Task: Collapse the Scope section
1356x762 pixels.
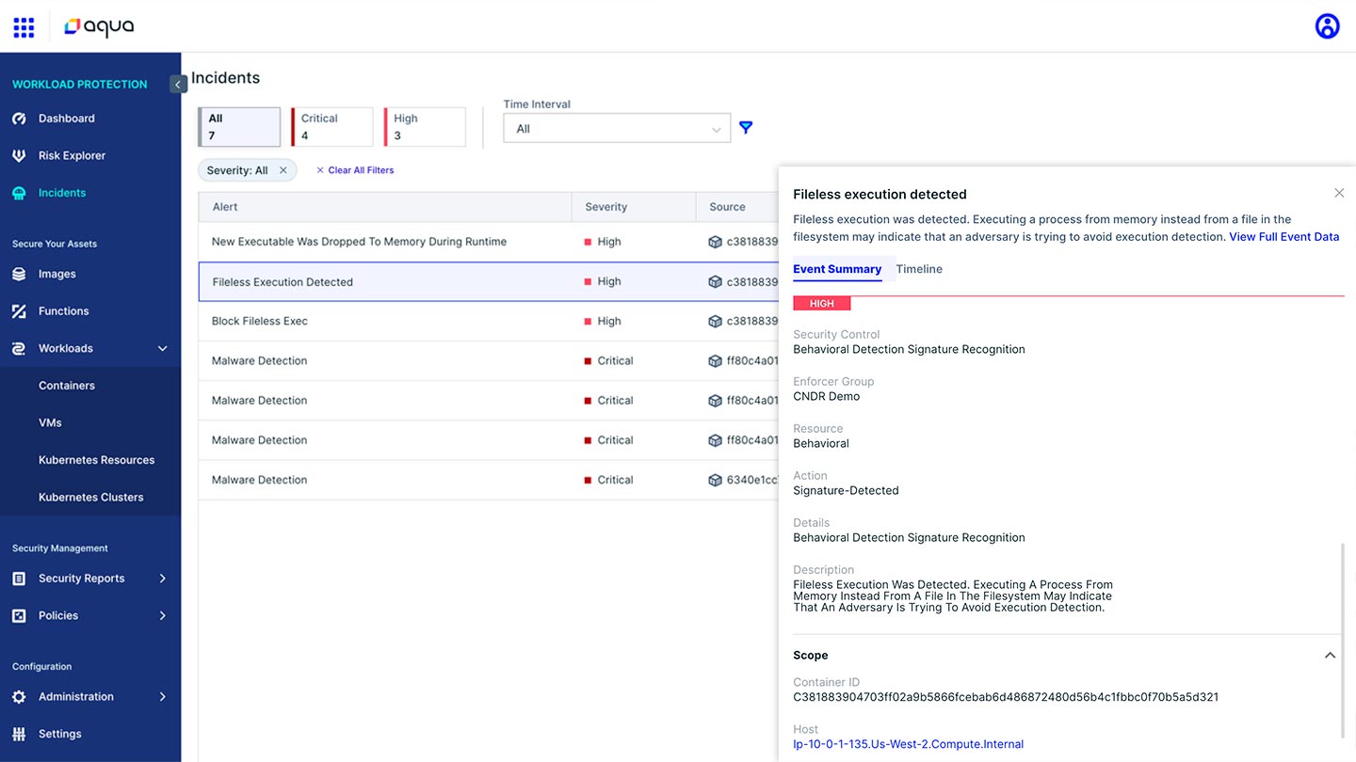Action: pyautogui.click(x=1330, y=656)
